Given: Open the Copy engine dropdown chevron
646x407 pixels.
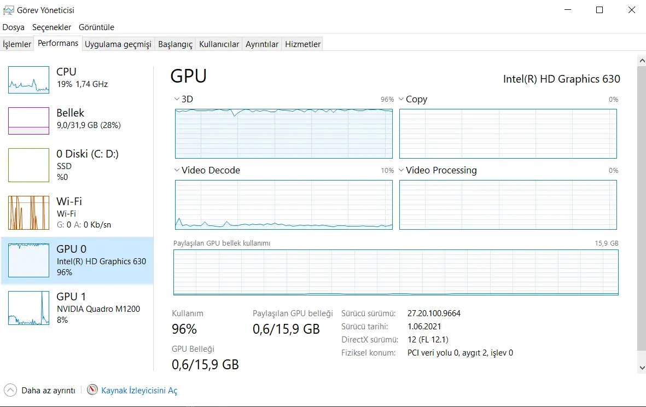Looking at the screenshot, I should [x=401, y=99].
